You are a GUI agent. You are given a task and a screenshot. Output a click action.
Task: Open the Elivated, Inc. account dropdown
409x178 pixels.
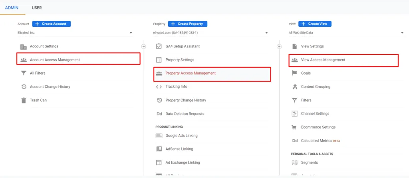[x=75, y=33]
